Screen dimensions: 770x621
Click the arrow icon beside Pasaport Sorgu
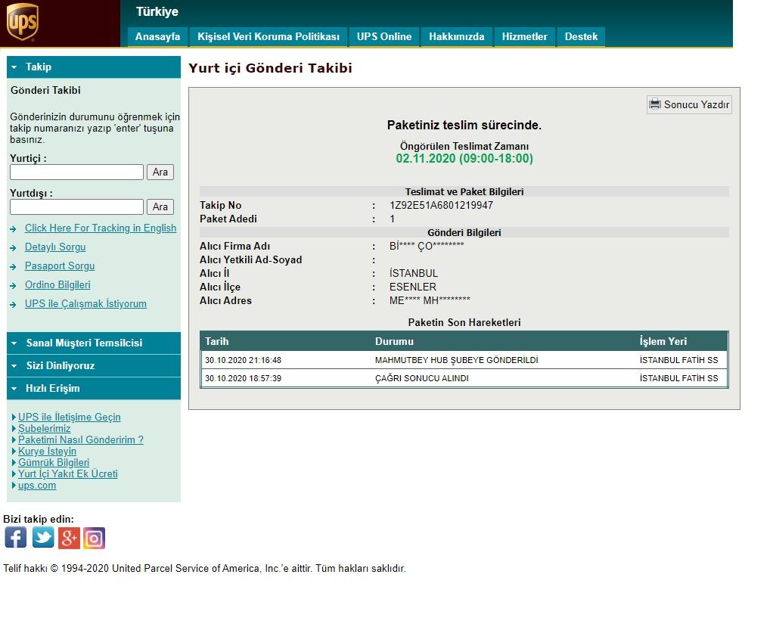tap(14, 267)
